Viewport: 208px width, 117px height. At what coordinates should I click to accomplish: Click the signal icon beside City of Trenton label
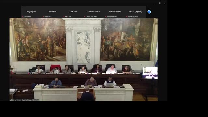[11, 100]
